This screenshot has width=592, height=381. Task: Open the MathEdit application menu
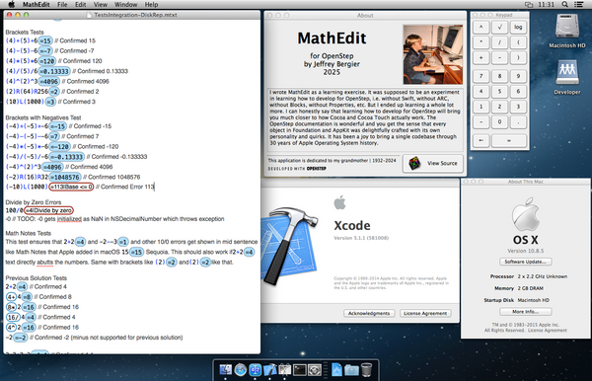(x=36, y=5)
